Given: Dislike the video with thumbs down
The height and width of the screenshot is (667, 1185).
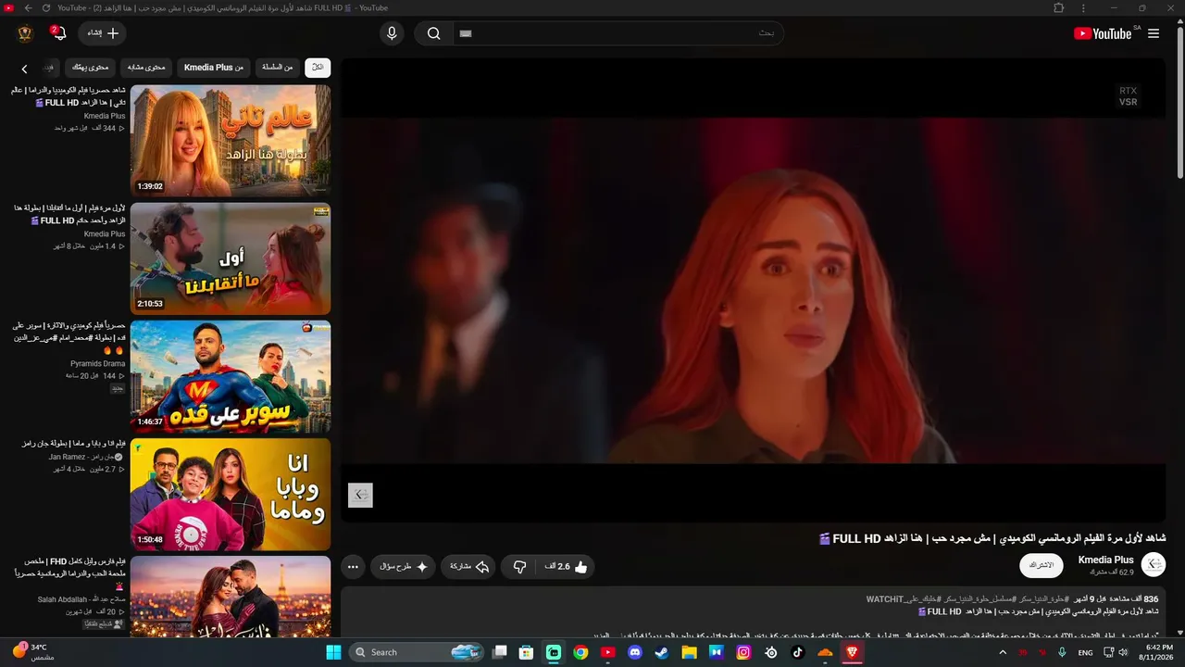Looking at the screenshot, I should point(519,567).
